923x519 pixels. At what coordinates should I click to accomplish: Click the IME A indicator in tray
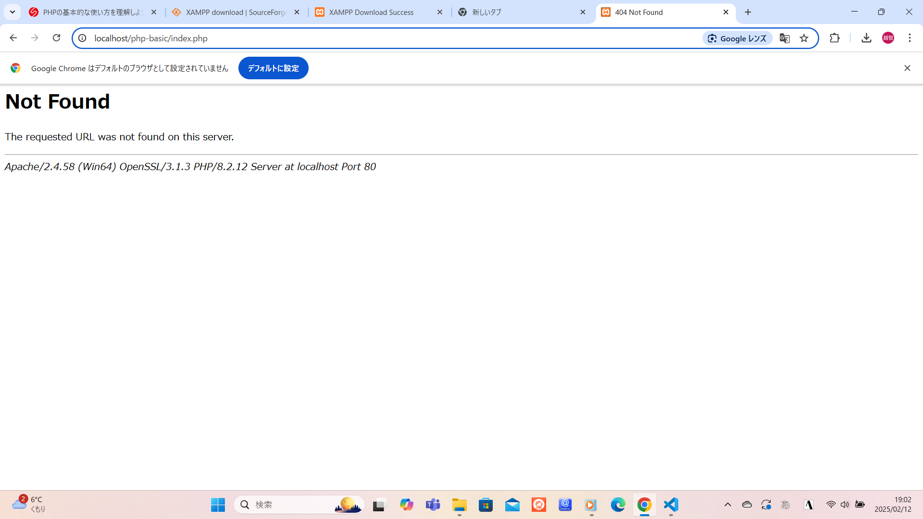point(809,505)
